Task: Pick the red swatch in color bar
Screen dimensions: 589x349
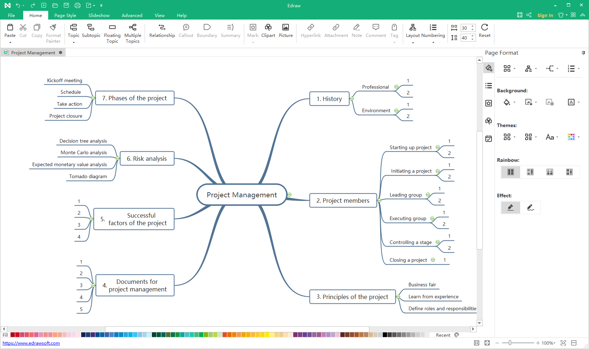Action: pos(17,335)
